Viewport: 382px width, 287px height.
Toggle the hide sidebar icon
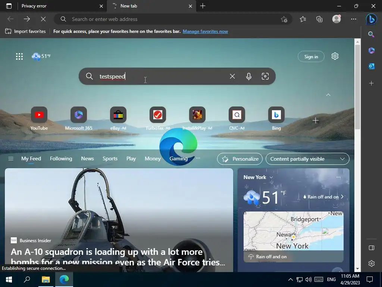coord(372,248)
